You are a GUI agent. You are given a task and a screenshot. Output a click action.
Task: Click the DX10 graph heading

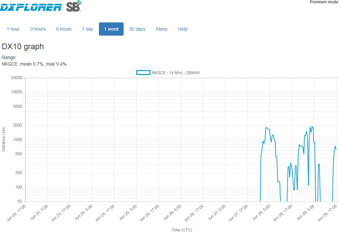[23, 46]
